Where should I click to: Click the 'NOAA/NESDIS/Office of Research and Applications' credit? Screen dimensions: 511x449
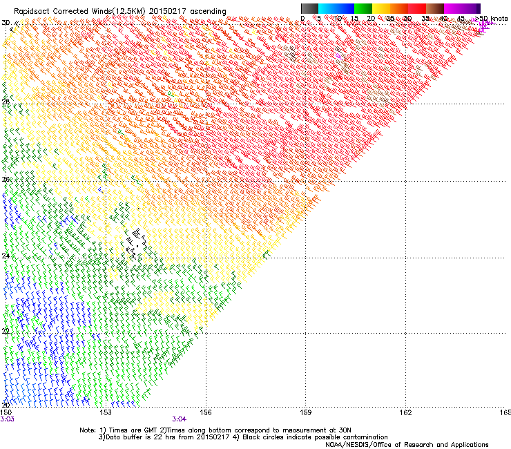[407, 444]
